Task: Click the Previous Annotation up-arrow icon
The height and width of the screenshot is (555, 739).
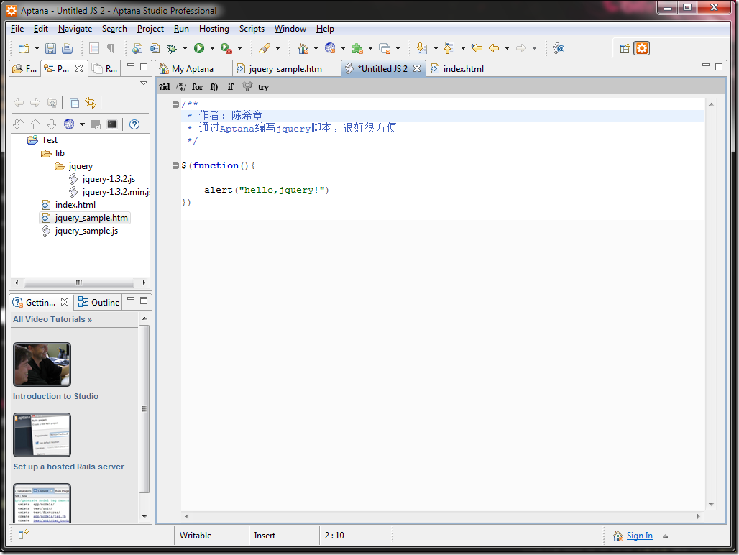Action: tap(449, 48)
